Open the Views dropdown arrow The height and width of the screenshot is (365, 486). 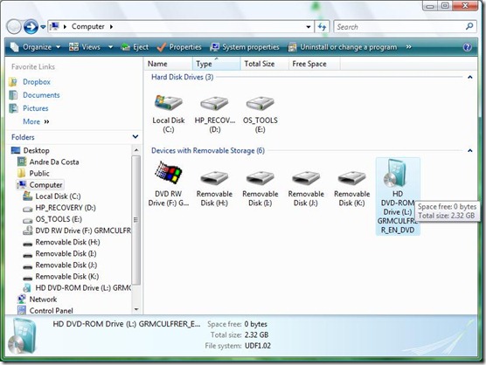(x=111, y=47)
